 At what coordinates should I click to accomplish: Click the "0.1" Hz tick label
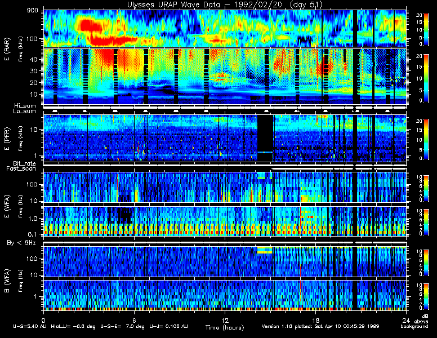pyautogui.click(x=33, y=234)
